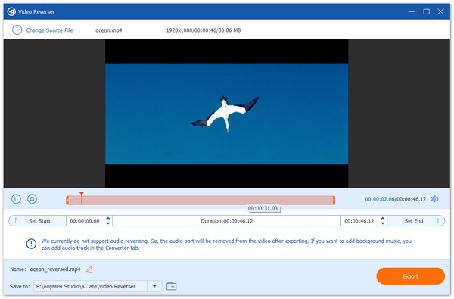Click the Duration:00:00:46.12 label
454x299 pixels.
227,221
